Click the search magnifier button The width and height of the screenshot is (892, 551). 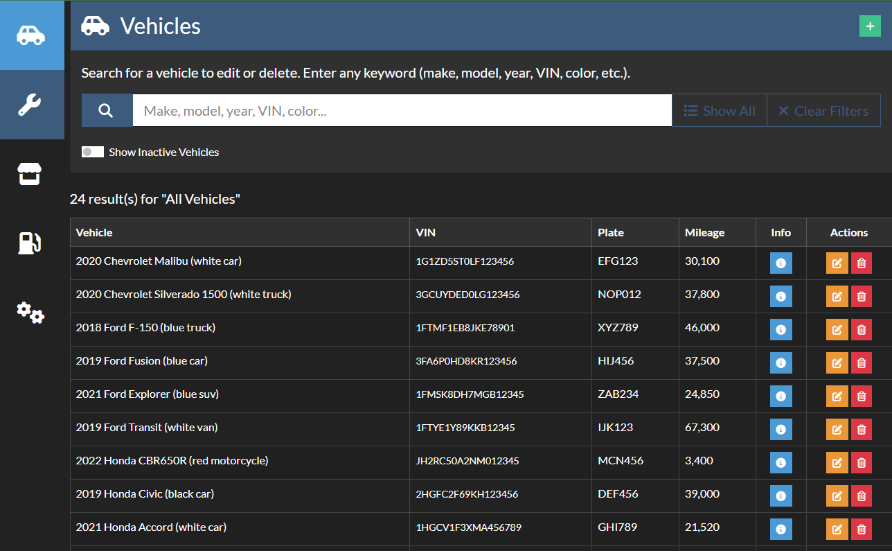107,111
